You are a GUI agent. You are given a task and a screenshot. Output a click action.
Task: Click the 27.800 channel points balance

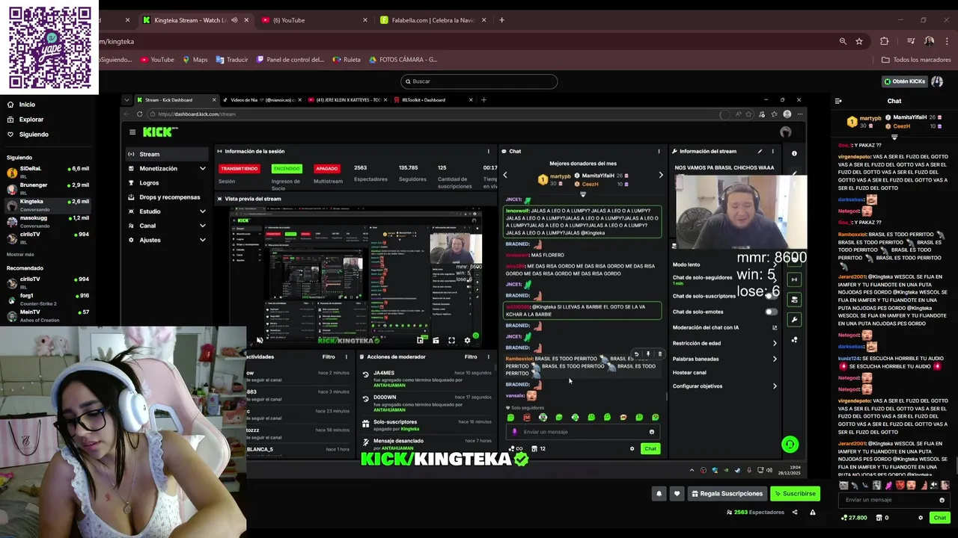pyautogui.click(x=854, y=517)
